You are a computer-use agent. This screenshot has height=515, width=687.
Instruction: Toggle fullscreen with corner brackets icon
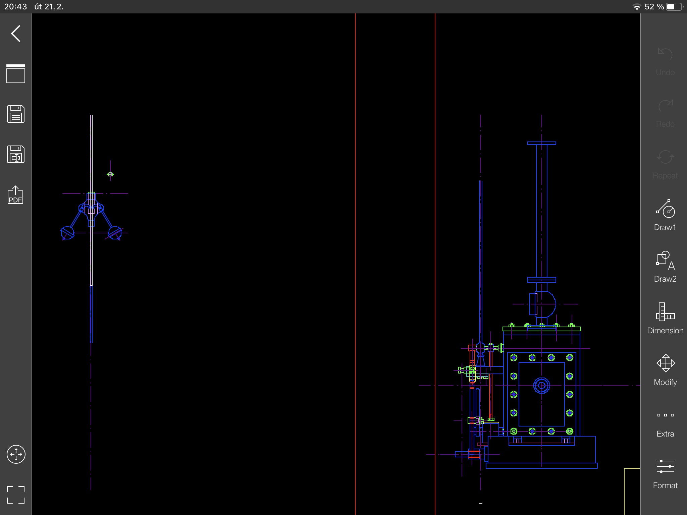(x=16, y=495)
